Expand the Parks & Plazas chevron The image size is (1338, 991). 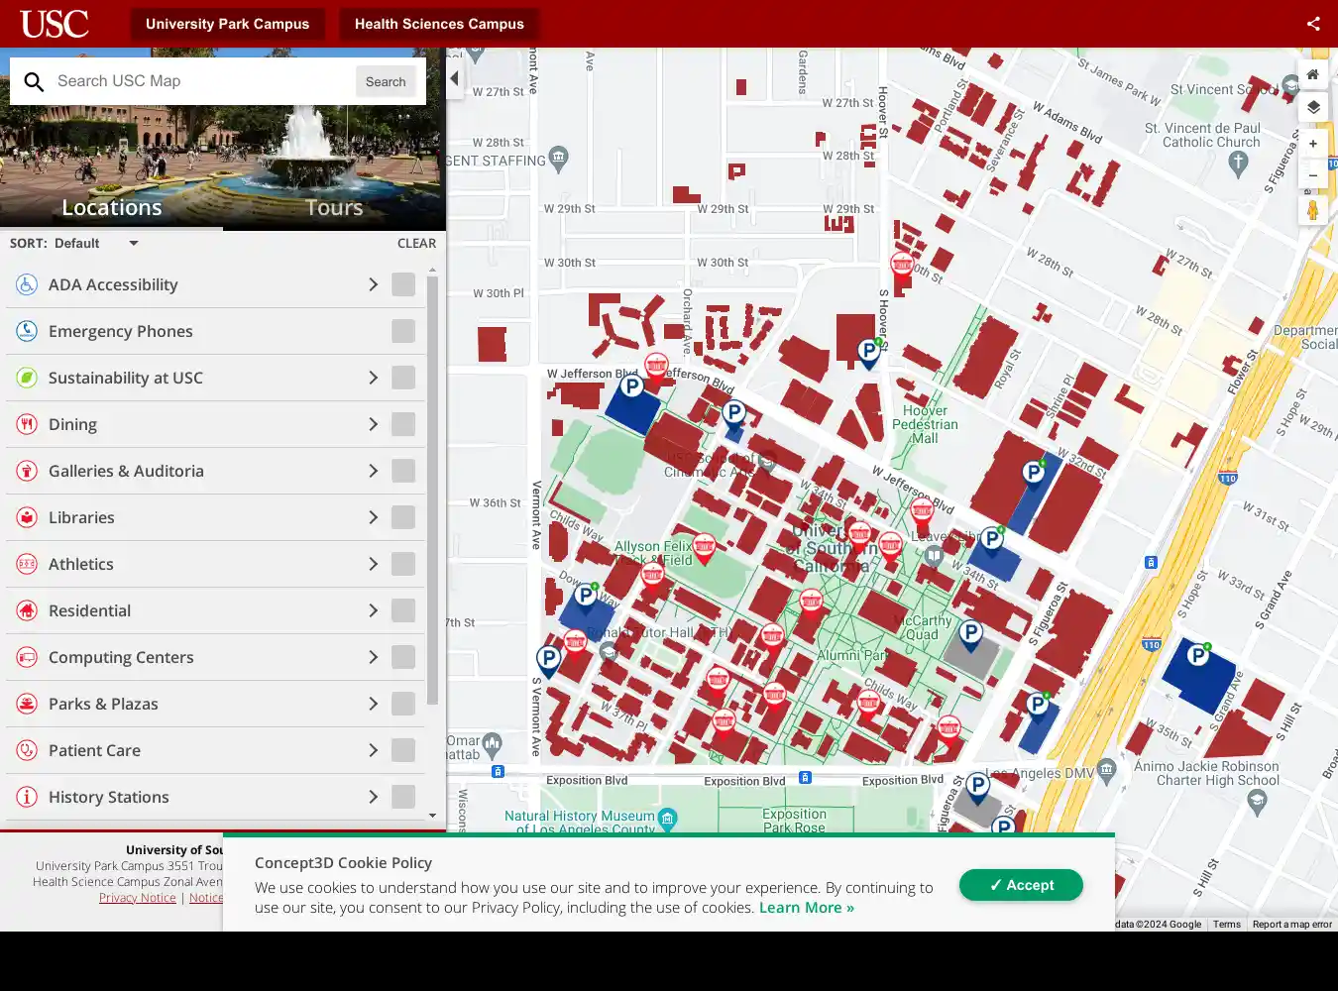point(374,704)
